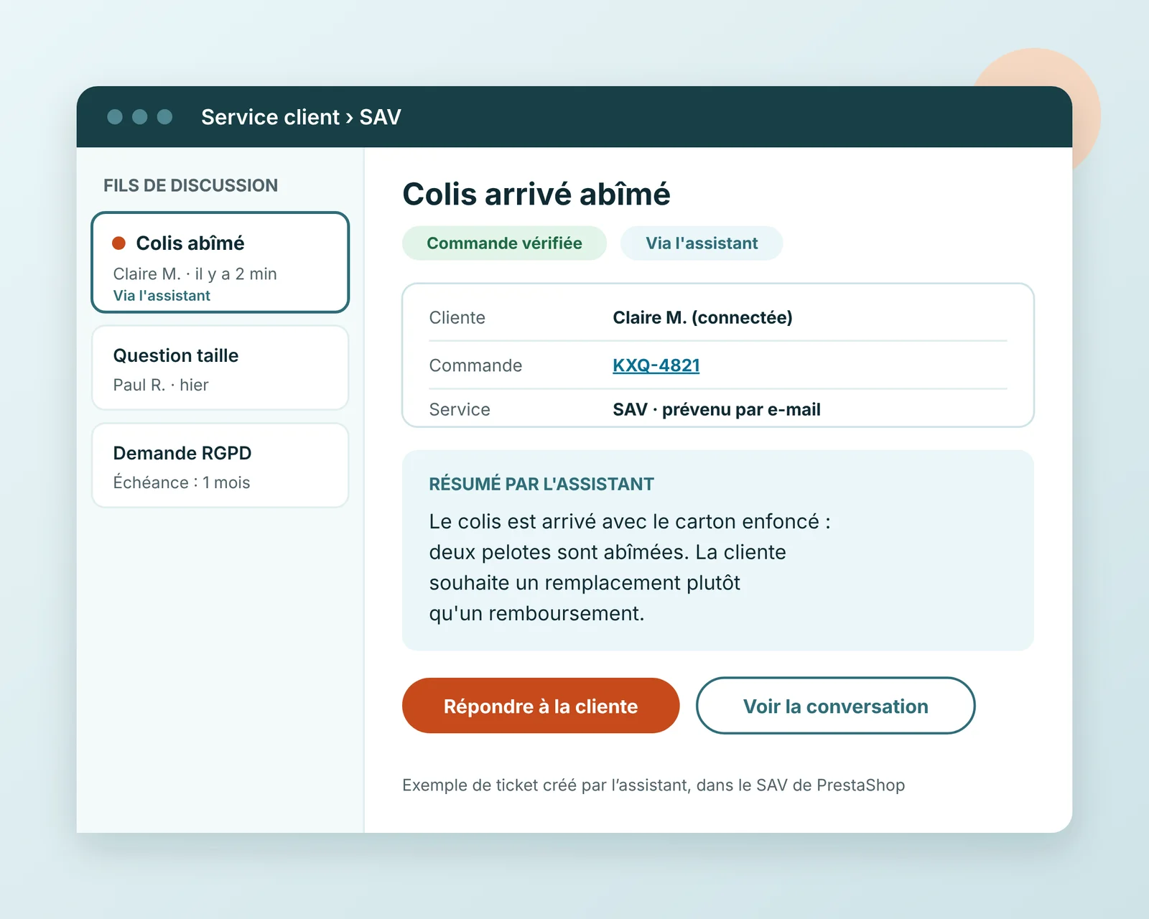The image size is (1149, 919).
Task: Click the Claire M. (connectée) customer value
Action: 702,317
